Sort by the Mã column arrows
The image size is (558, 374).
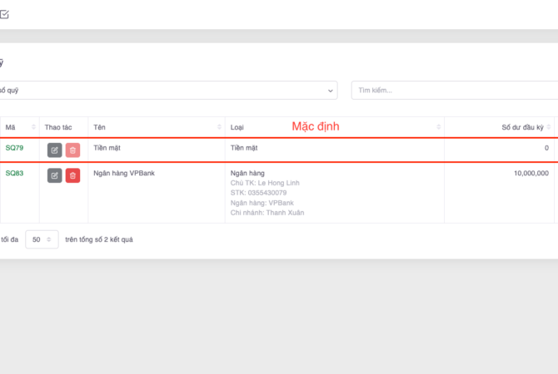34,127
